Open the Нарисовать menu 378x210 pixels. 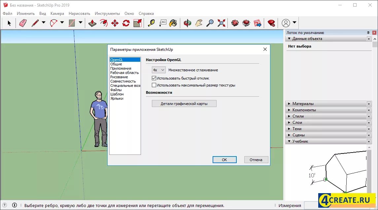pyautogui.click(x=79, y=14)
